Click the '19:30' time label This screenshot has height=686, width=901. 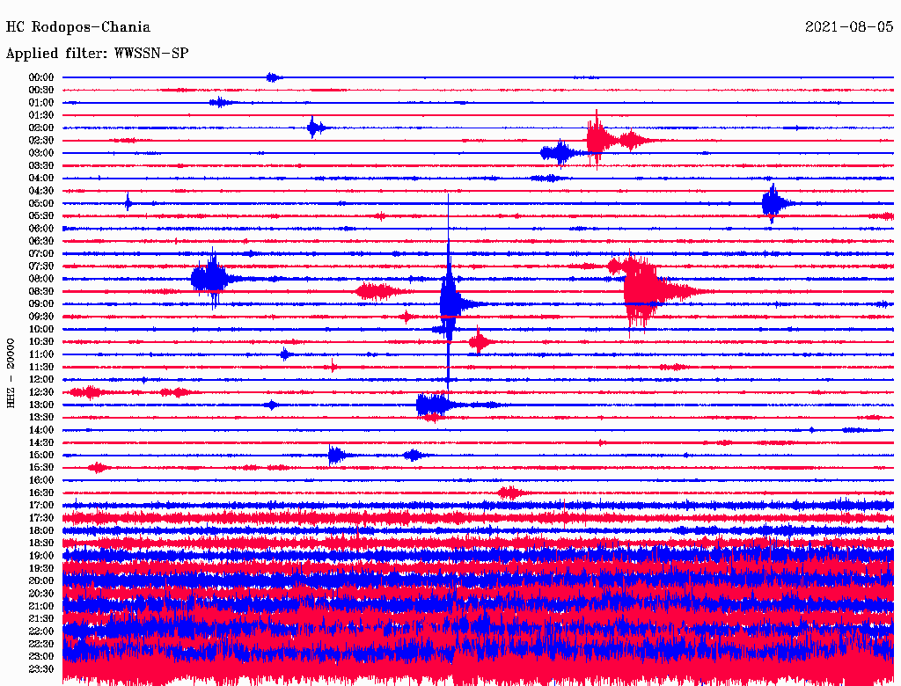(41, 568)
